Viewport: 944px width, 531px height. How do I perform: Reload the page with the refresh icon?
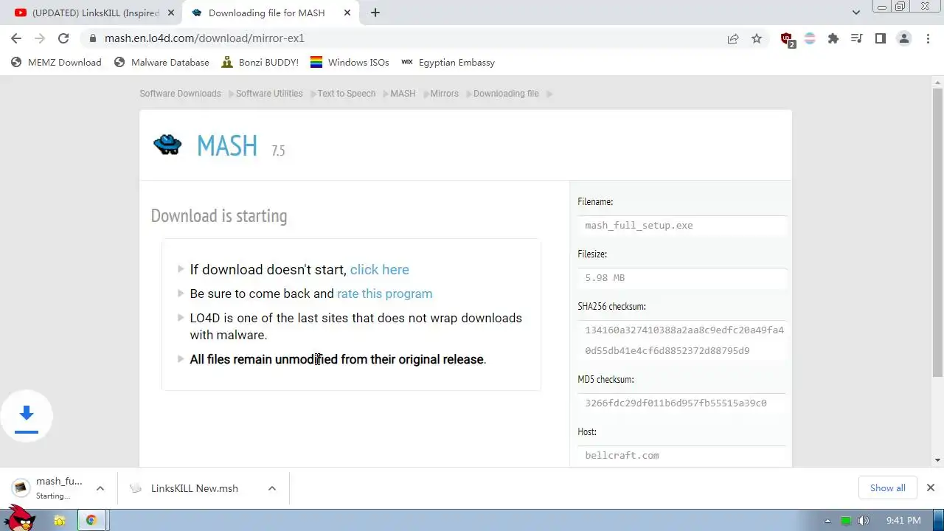63,38
